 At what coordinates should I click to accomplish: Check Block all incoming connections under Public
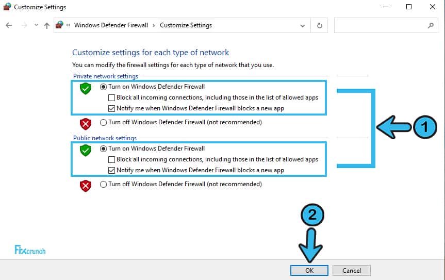(111, 159)
